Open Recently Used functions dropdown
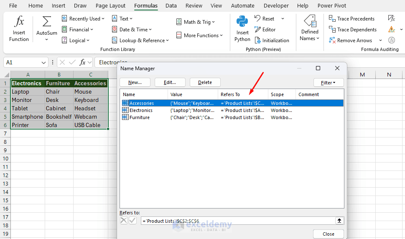 coord(83,18)
